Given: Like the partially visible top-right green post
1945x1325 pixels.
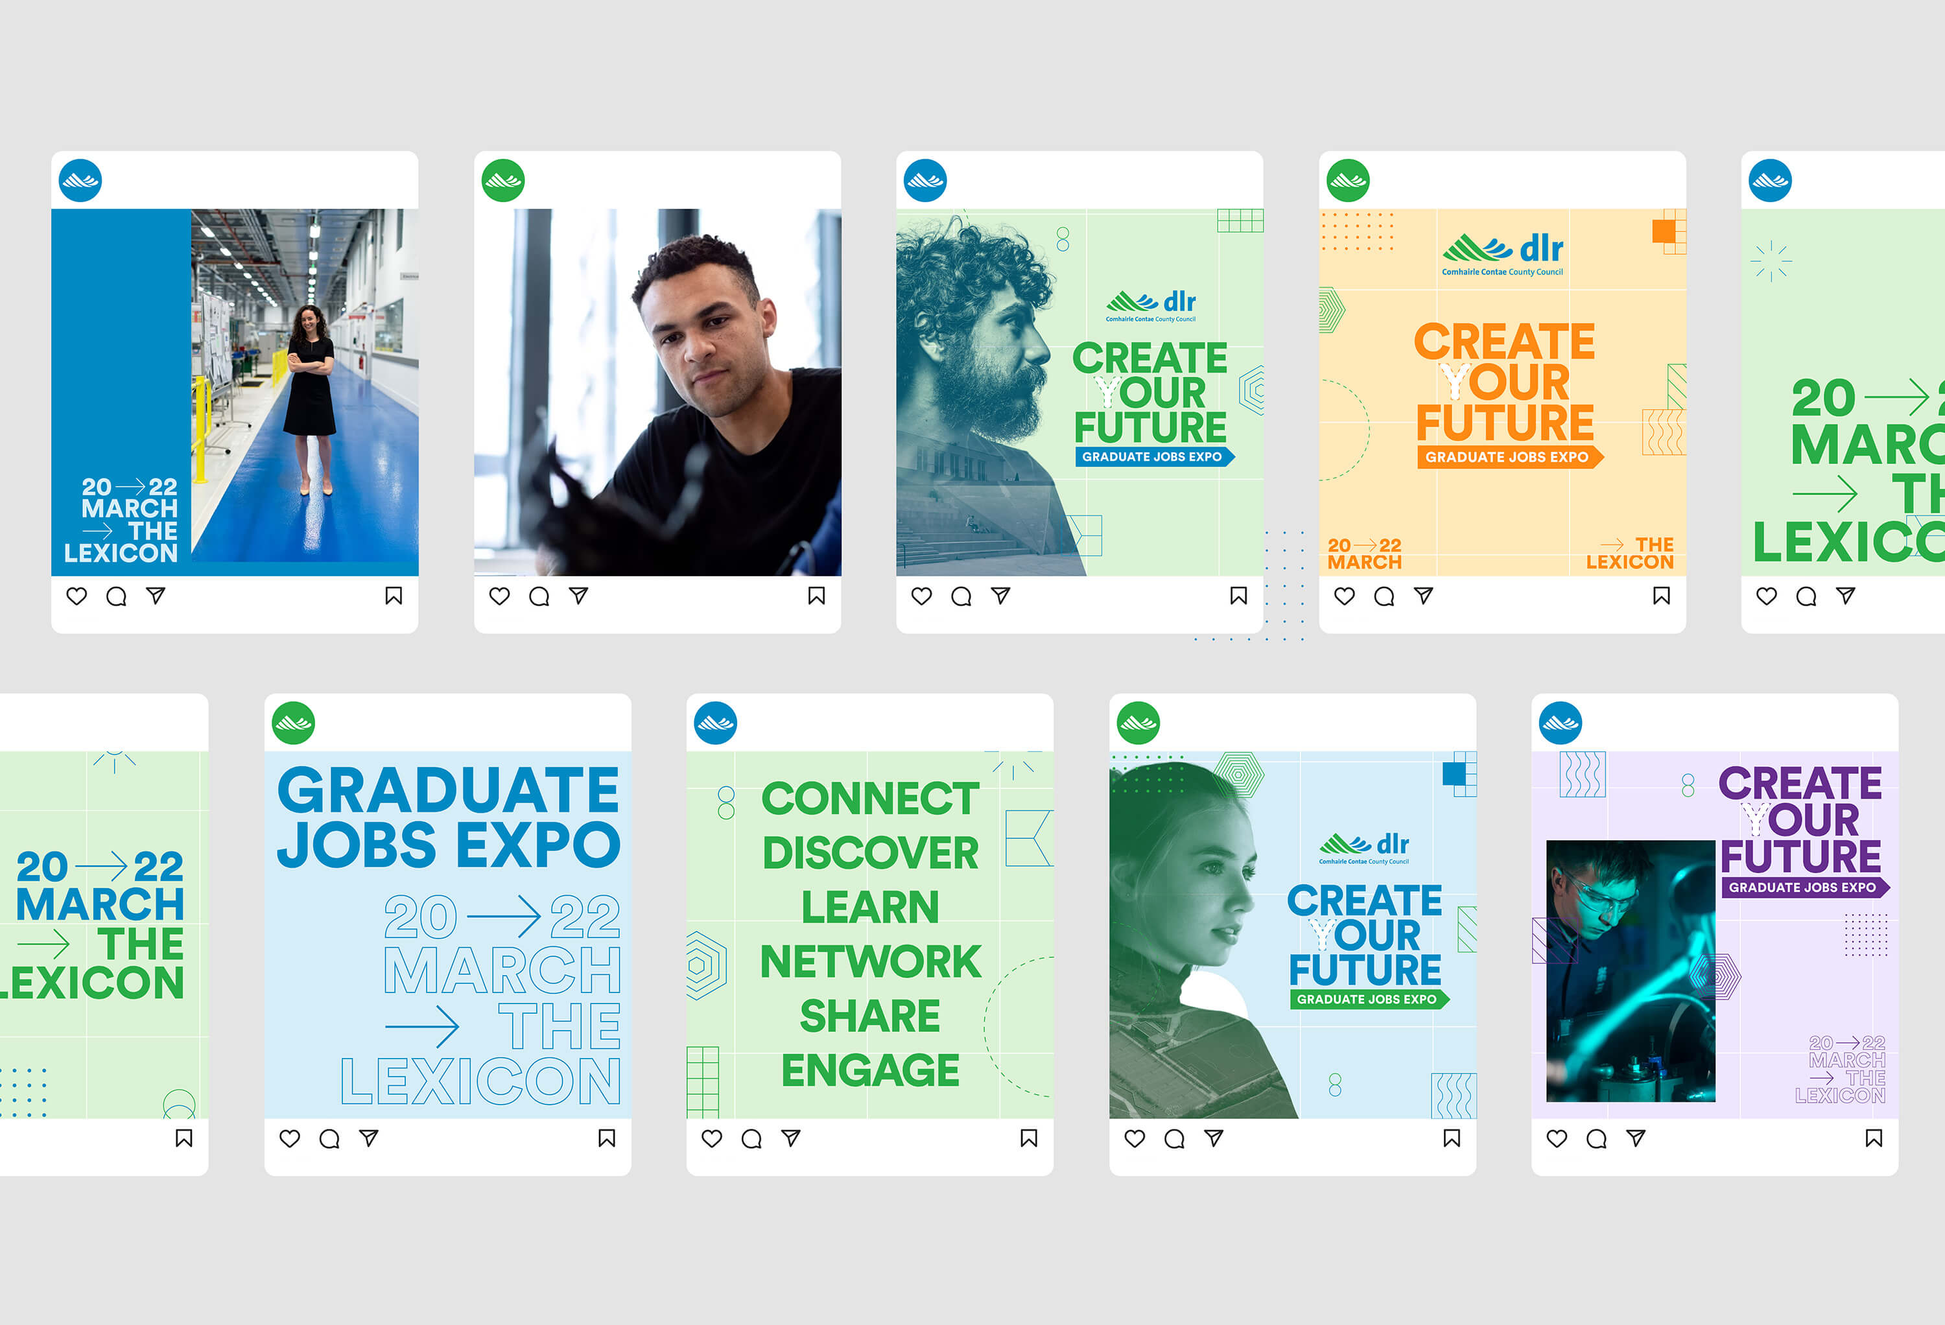Looking at the screenshot, I should click(1766, 596).
